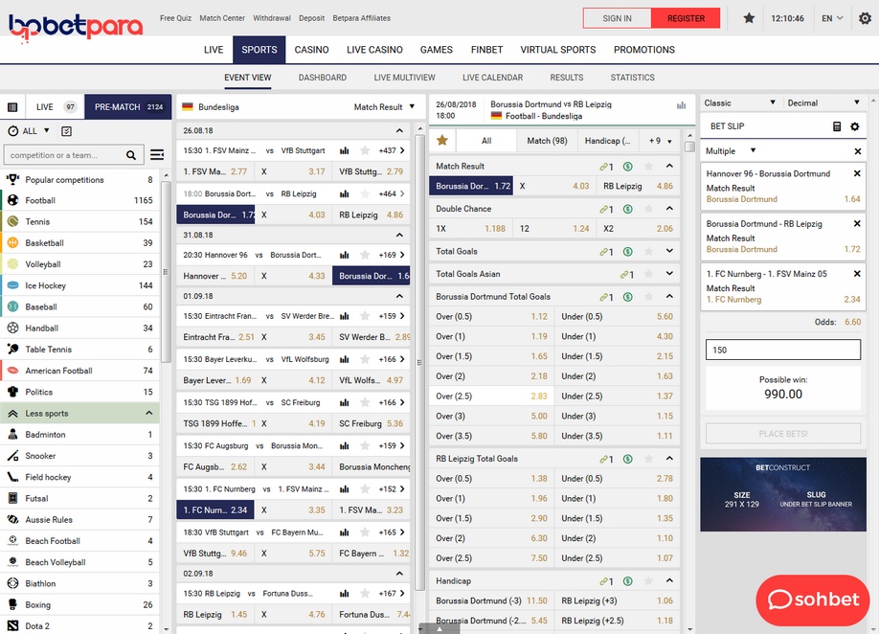The height and width of the screenshot is (634, 879).
Task: Click the REGISTER button
Action: coord(686,18)
